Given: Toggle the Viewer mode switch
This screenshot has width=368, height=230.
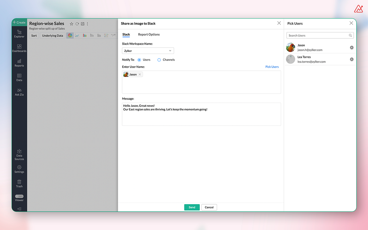Looking at the screenshot, I should 19,196.
